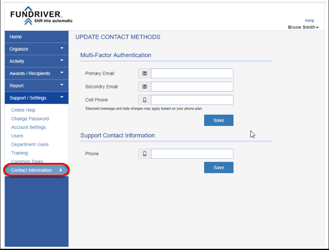The width and height of the screenshot is (329, 250).
Task: Open the Bruce Smith user dropdown
Action: (303, 27)
